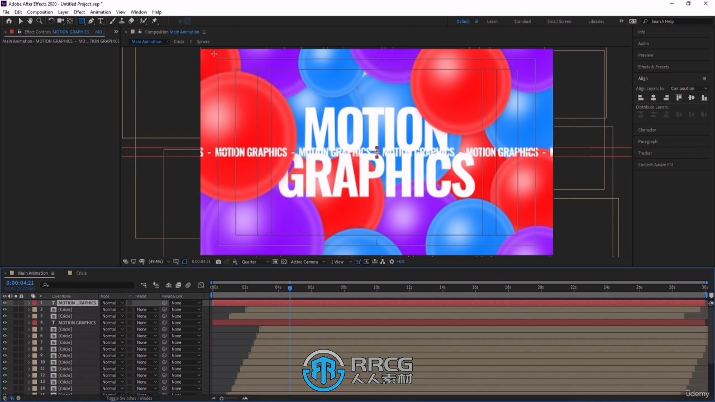
Task: Select the Pan Behind anchor point tool
Action: click(70, 21)
